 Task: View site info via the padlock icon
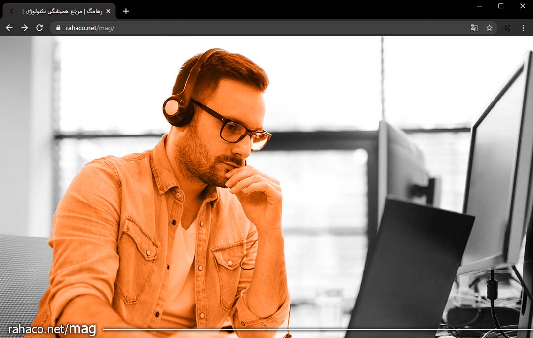(x=58, y=28)
